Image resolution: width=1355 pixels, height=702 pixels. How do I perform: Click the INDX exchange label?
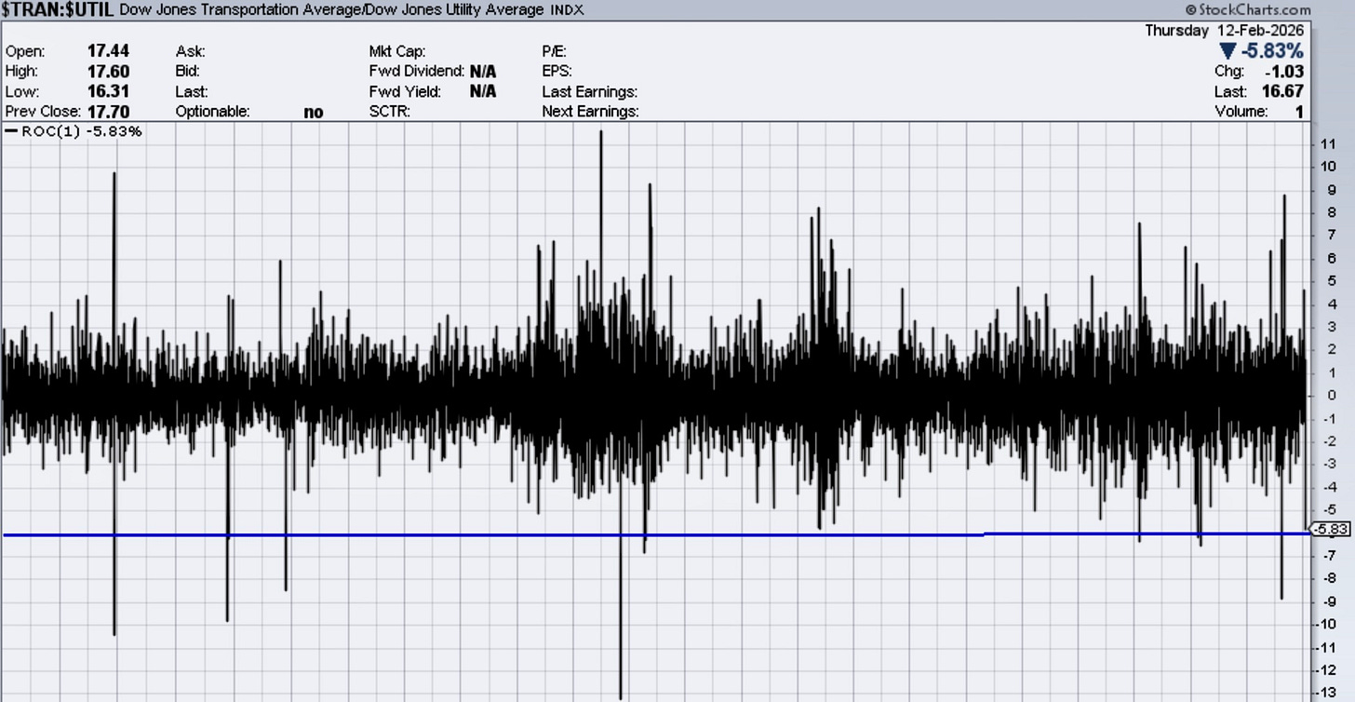pos(567,10)
